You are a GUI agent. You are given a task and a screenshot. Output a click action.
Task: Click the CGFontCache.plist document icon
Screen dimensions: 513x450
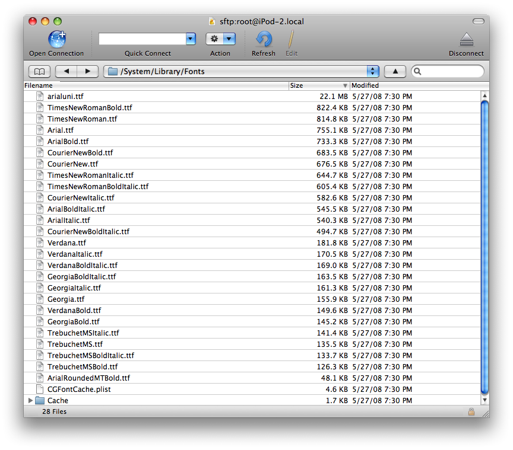click(40, 389)
